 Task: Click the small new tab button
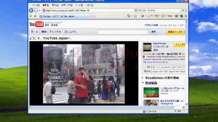tap(92, 17)
